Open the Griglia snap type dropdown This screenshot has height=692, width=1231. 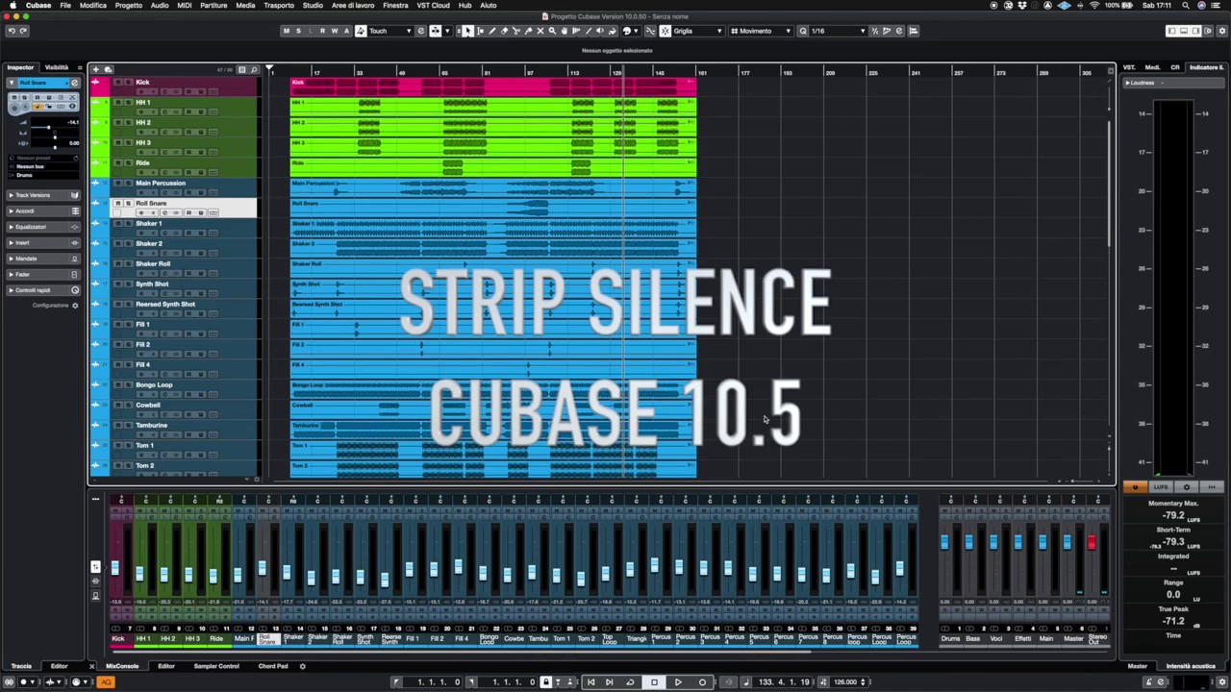pos(697,31)
